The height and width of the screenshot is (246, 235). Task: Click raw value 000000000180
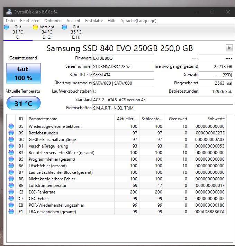(210, 205)
